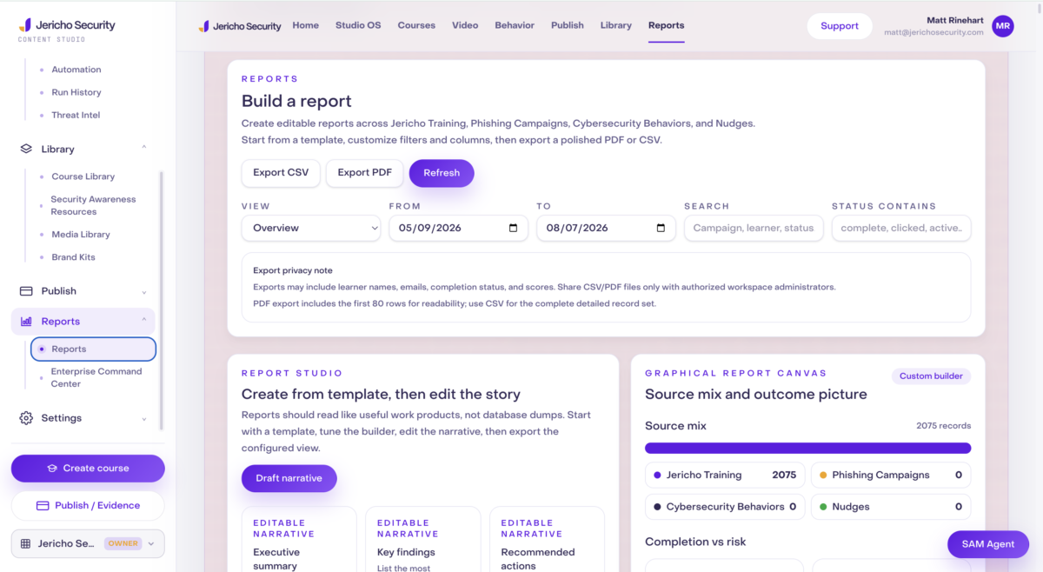Viewport: 1043px width, 572px height.
Task: Open the Video tab
Action: pyautogui.click(x=465, y=25)
